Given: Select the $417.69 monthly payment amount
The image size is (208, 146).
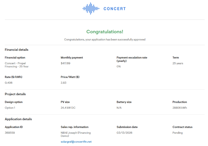Looking at the screenshot, I should [66, 63].
